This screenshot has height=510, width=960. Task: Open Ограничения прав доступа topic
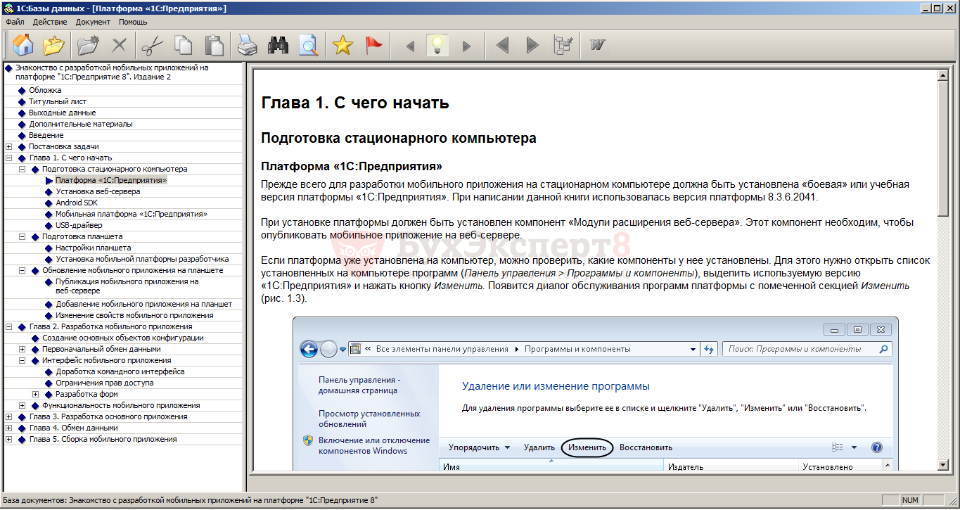(x=104, y=383)
